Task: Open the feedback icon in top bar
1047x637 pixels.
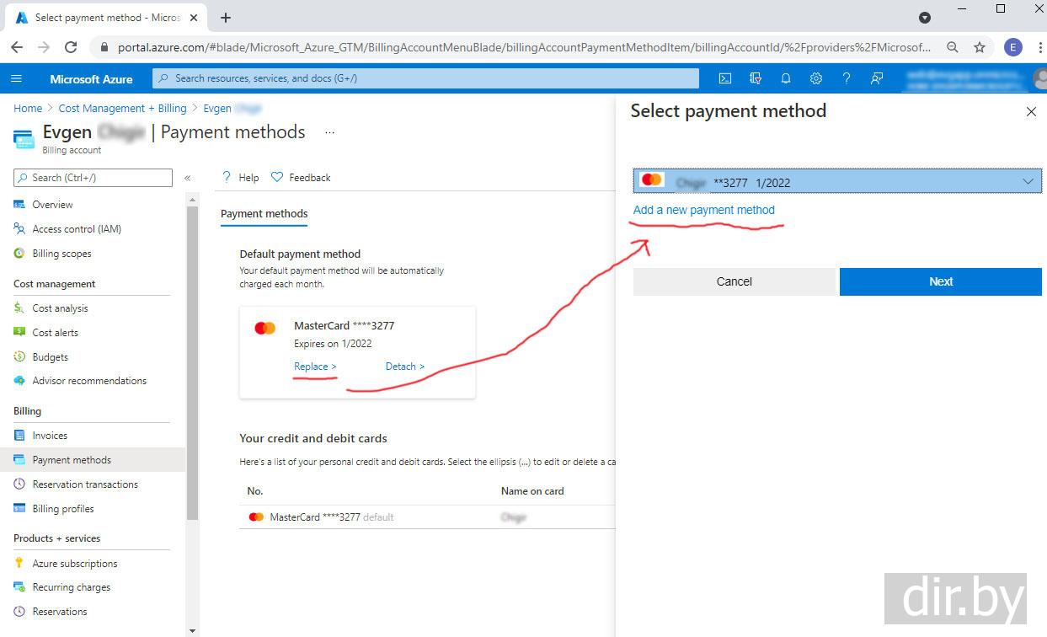Action: point(877,78)
